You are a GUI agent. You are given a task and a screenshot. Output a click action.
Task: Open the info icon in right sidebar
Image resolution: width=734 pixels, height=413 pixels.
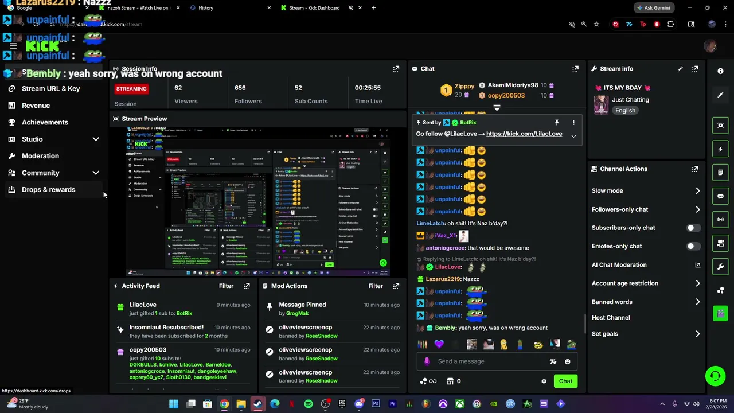pos(721,71)
